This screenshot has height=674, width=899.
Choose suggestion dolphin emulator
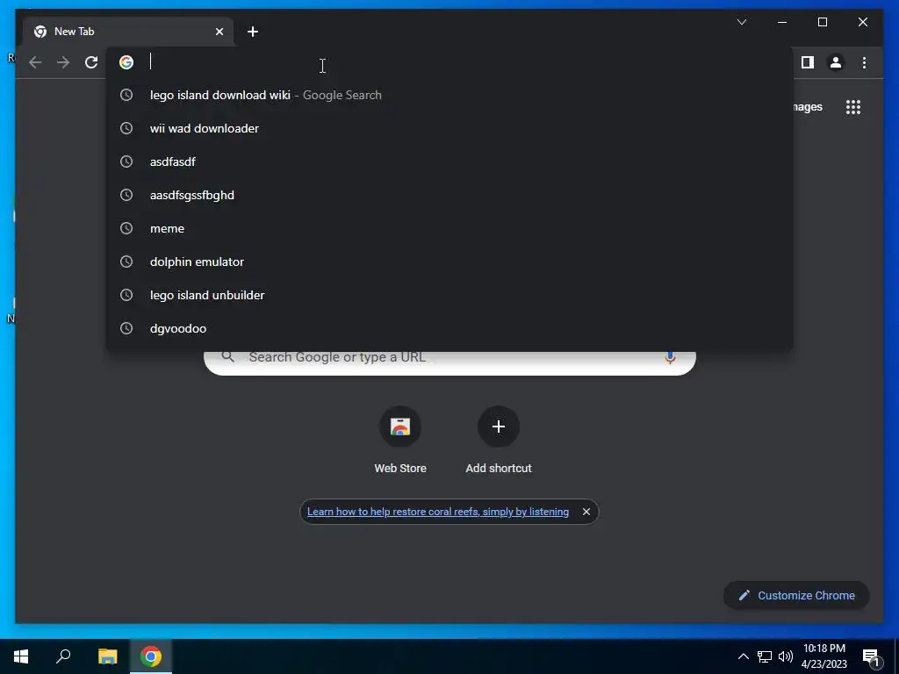point(449,262)
